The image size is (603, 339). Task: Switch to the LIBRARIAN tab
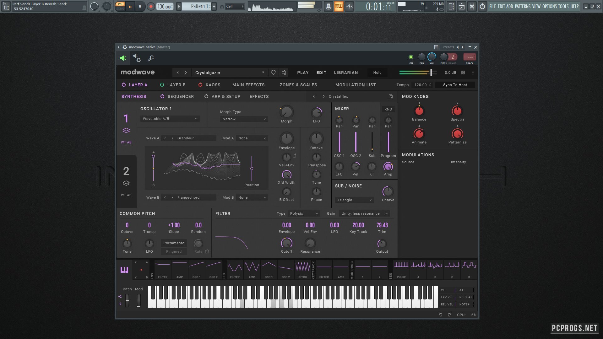345,73
